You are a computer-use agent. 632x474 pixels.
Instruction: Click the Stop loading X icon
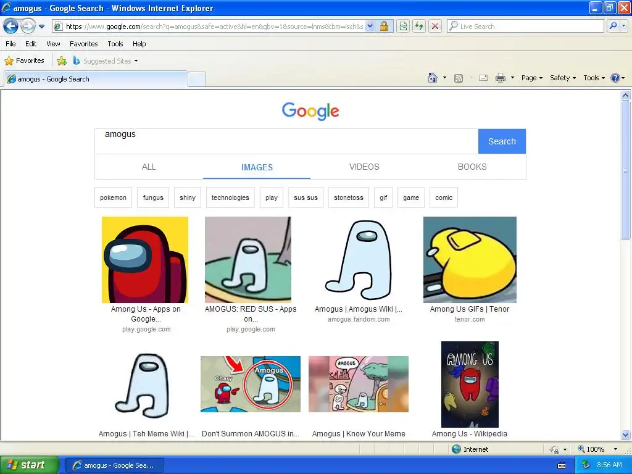[x=435, y=27]
